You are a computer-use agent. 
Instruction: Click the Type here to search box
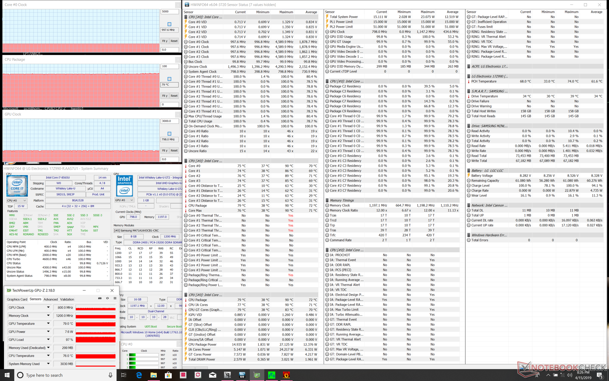[x=66, y=375]
